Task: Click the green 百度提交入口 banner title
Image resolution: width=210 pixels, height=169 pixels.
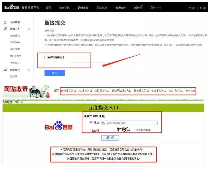Action: (x=103, y=108)
